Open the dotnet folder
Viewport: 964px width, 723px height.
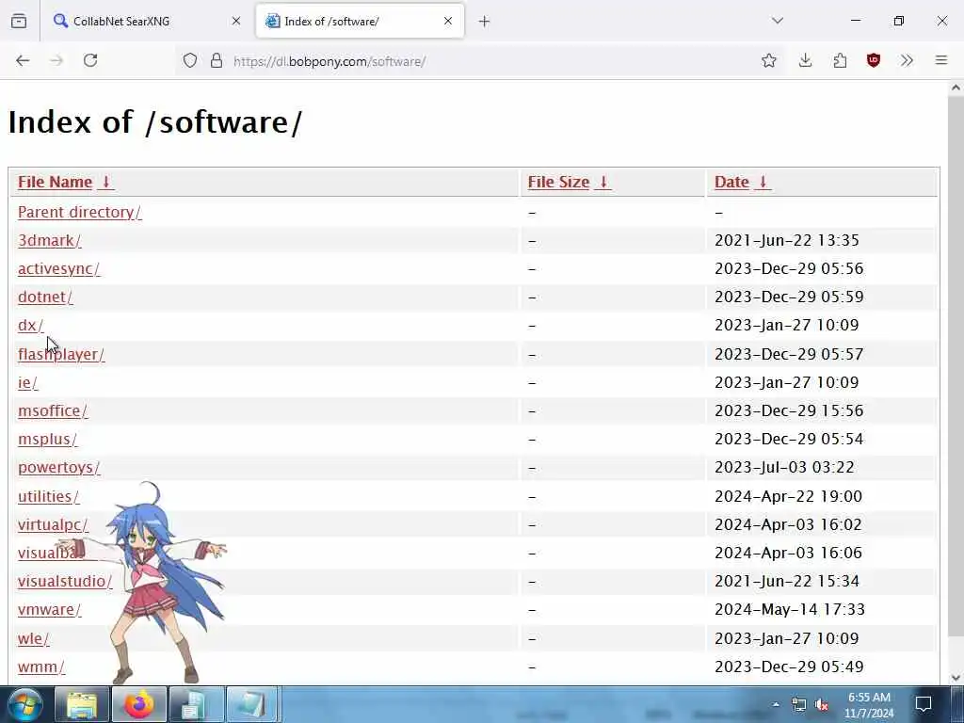point(45,297)
